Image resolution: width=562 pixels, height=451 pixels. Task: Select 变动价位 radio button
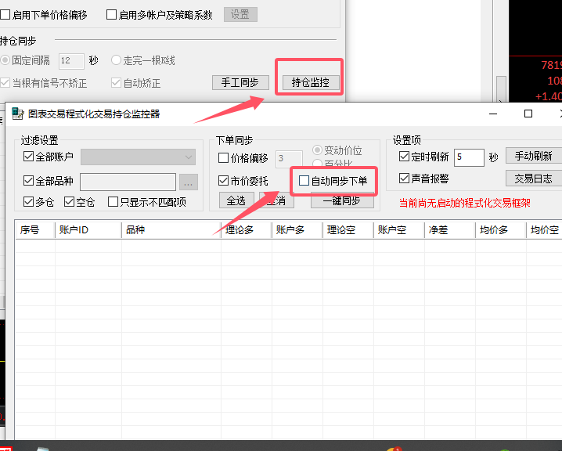tap(317, 150)
